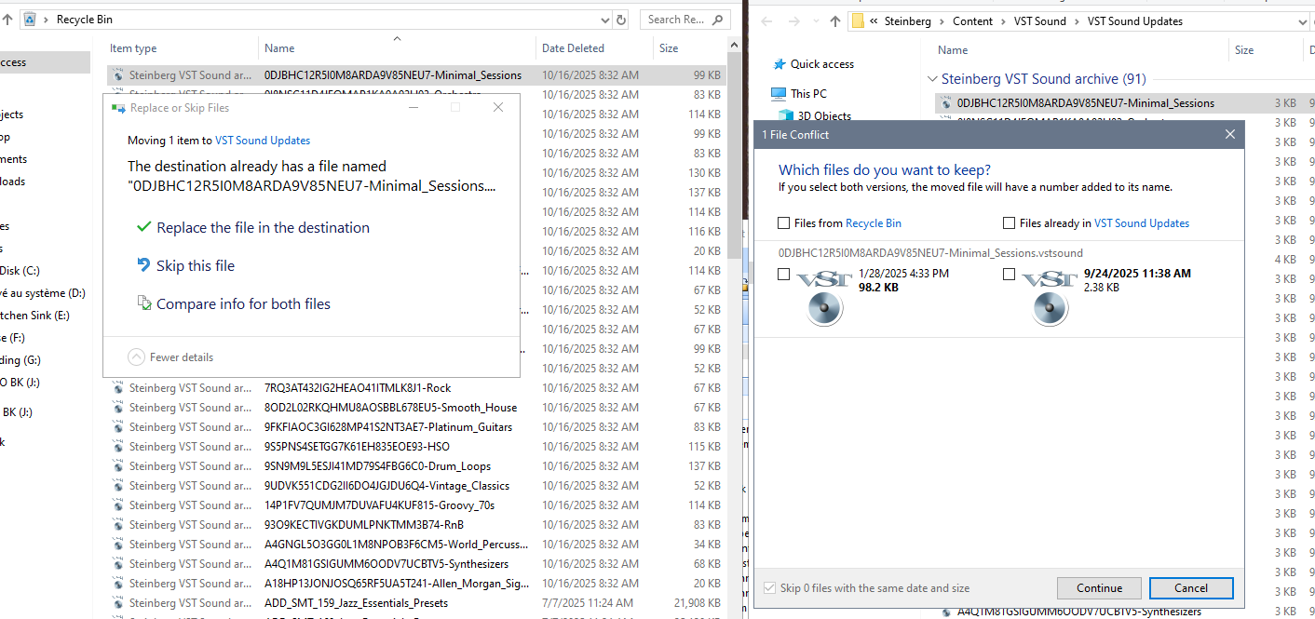Click Cancel in File Conflict dialog
This screenshot has width=1315, height=619.
coord(1191,587)
